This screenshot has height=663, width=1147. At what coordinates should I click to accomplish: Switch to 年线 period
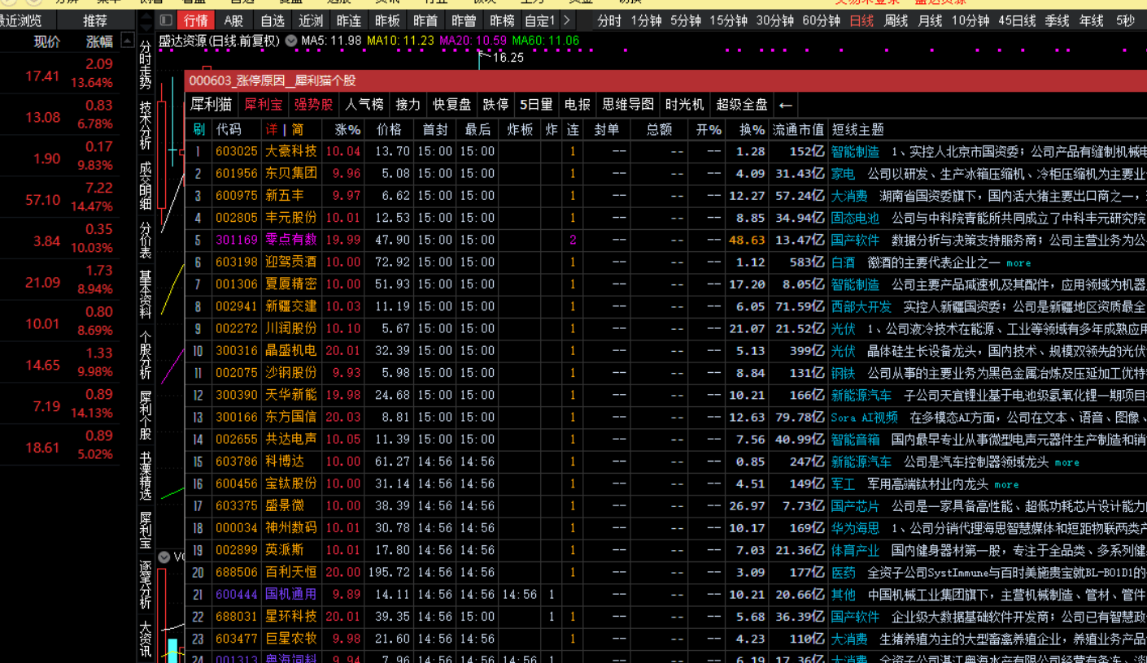point(1092,20)
